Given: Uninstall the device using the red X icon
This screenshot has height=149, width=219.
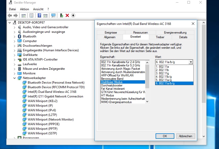Looking at the screenshot, I should coord(68,15).
